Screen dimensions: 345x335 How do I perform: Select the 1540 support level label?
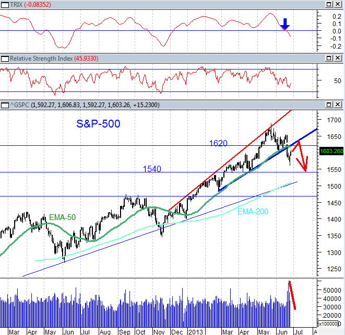(x=152, y=169)
